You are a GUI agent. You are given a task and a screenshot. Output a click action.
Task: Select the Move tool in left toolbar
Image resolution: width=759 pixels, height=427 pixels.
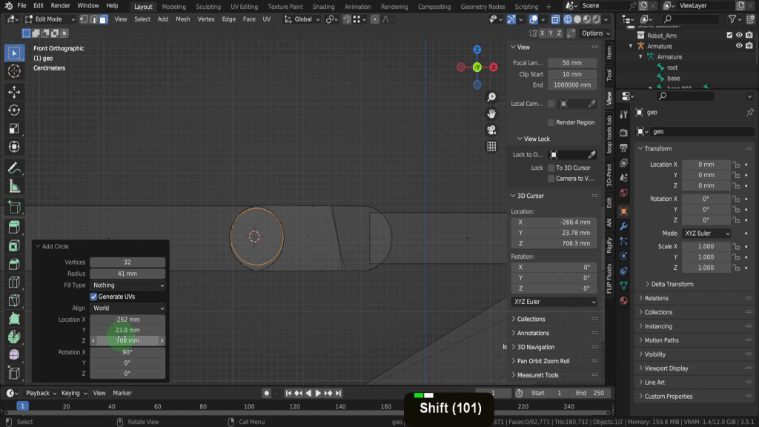[13, 91]
